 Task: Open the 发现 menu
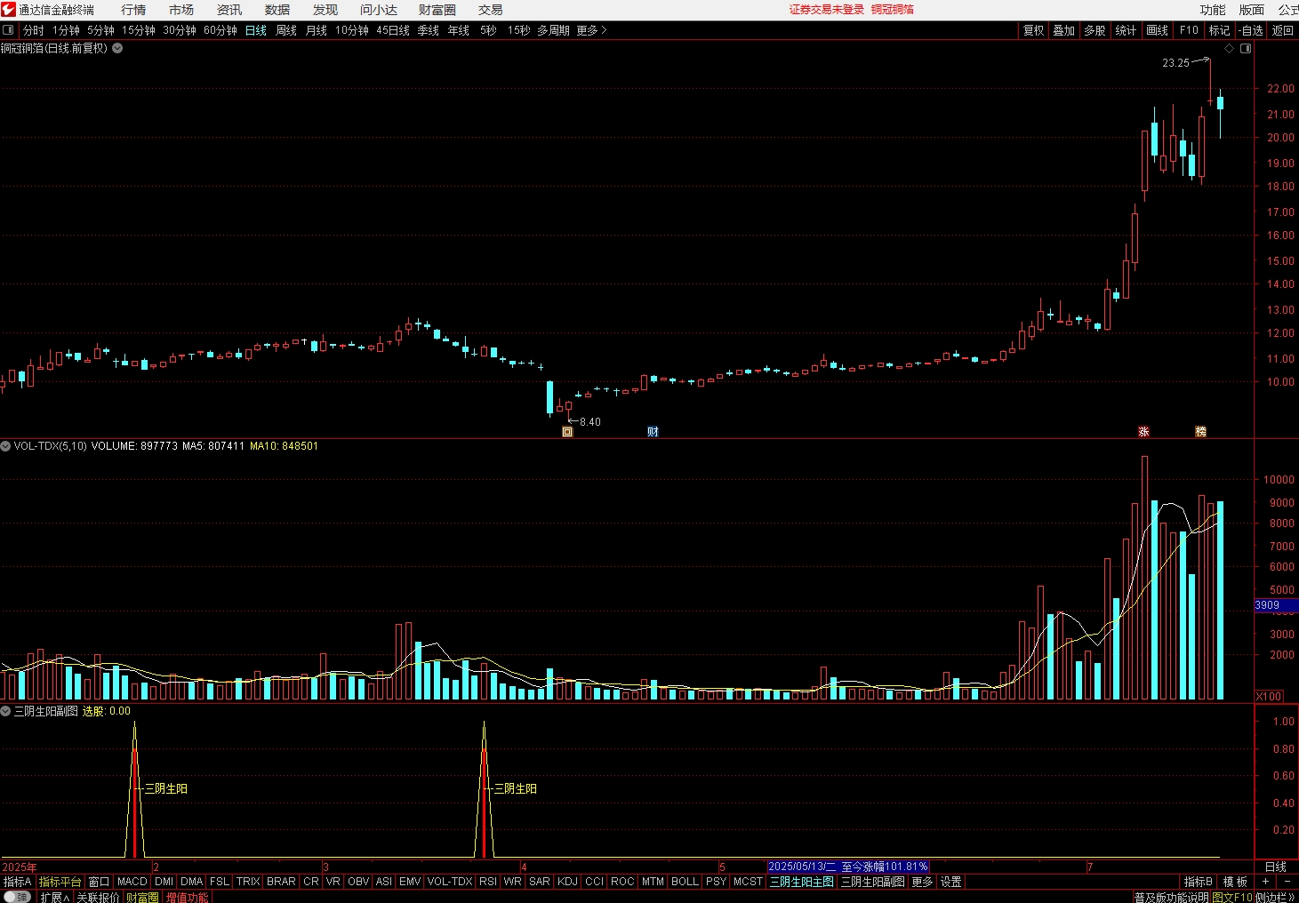325,10
